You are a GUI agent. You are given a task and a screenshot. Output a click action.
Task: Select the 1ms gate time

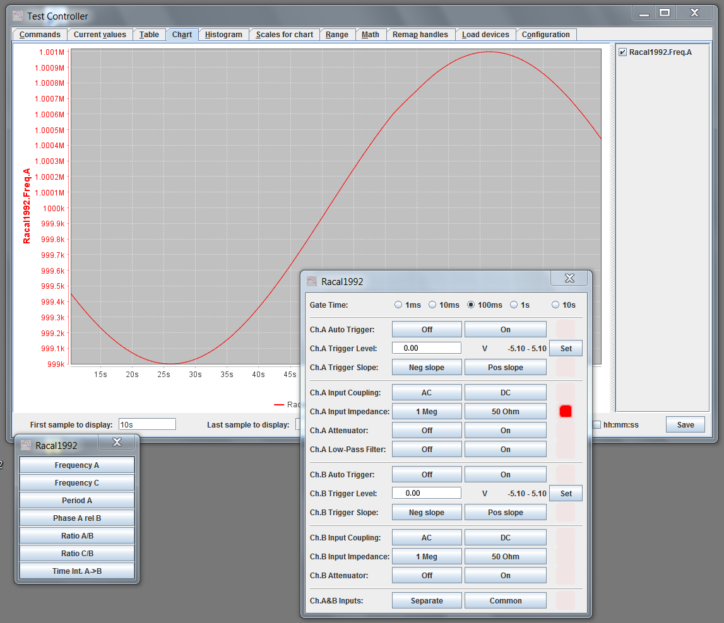coord(398,305)
